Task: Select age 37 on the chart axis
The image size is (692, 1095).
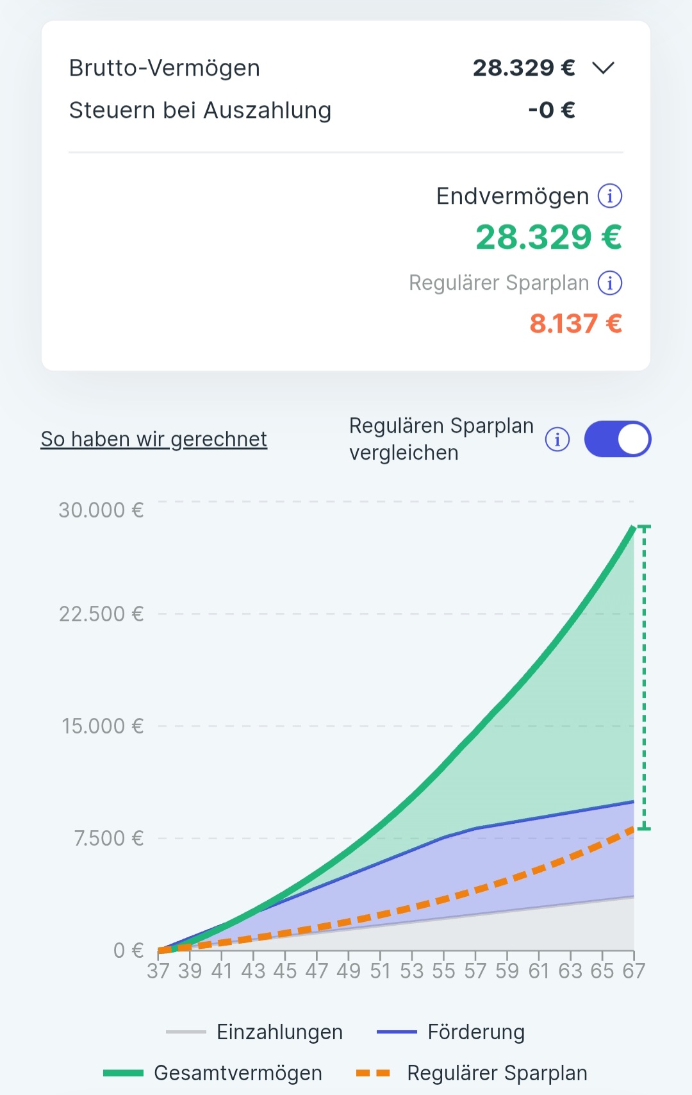Action: pyautogui.click(x=158, y=971)
